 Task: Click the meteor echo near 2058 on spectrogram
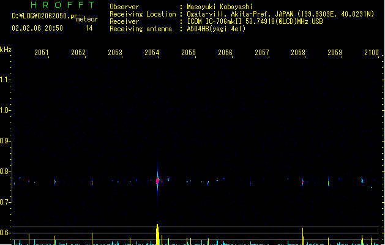[x=303, y=183]
